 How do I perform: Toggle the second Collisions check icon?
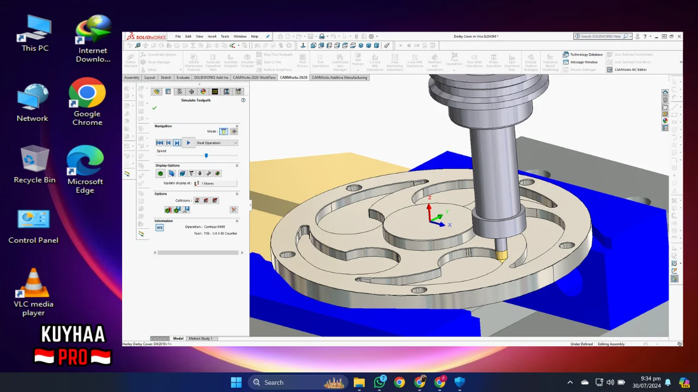tap(206, 200)
